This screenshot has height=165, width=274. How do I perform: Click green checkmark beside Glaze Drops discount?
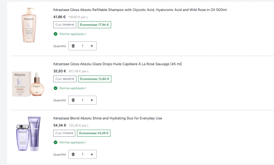tap(55, 88)
